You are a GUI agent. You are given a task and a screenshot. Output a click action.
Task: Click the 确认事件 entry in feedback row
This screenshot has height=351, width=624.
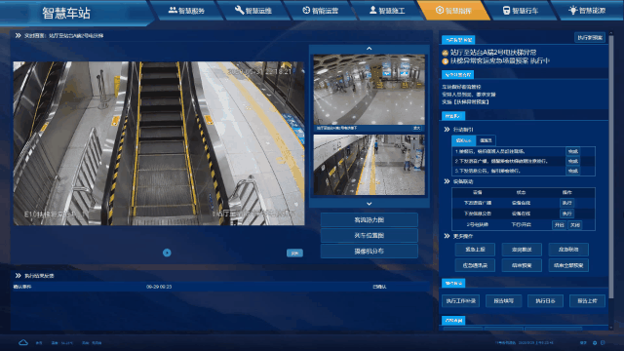[x=22, y=287]
